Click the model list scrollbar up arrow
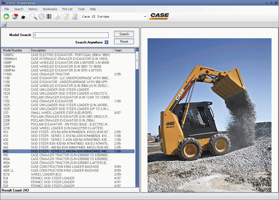The width and height of the screenshot is (279, 200). coord(137,50)
